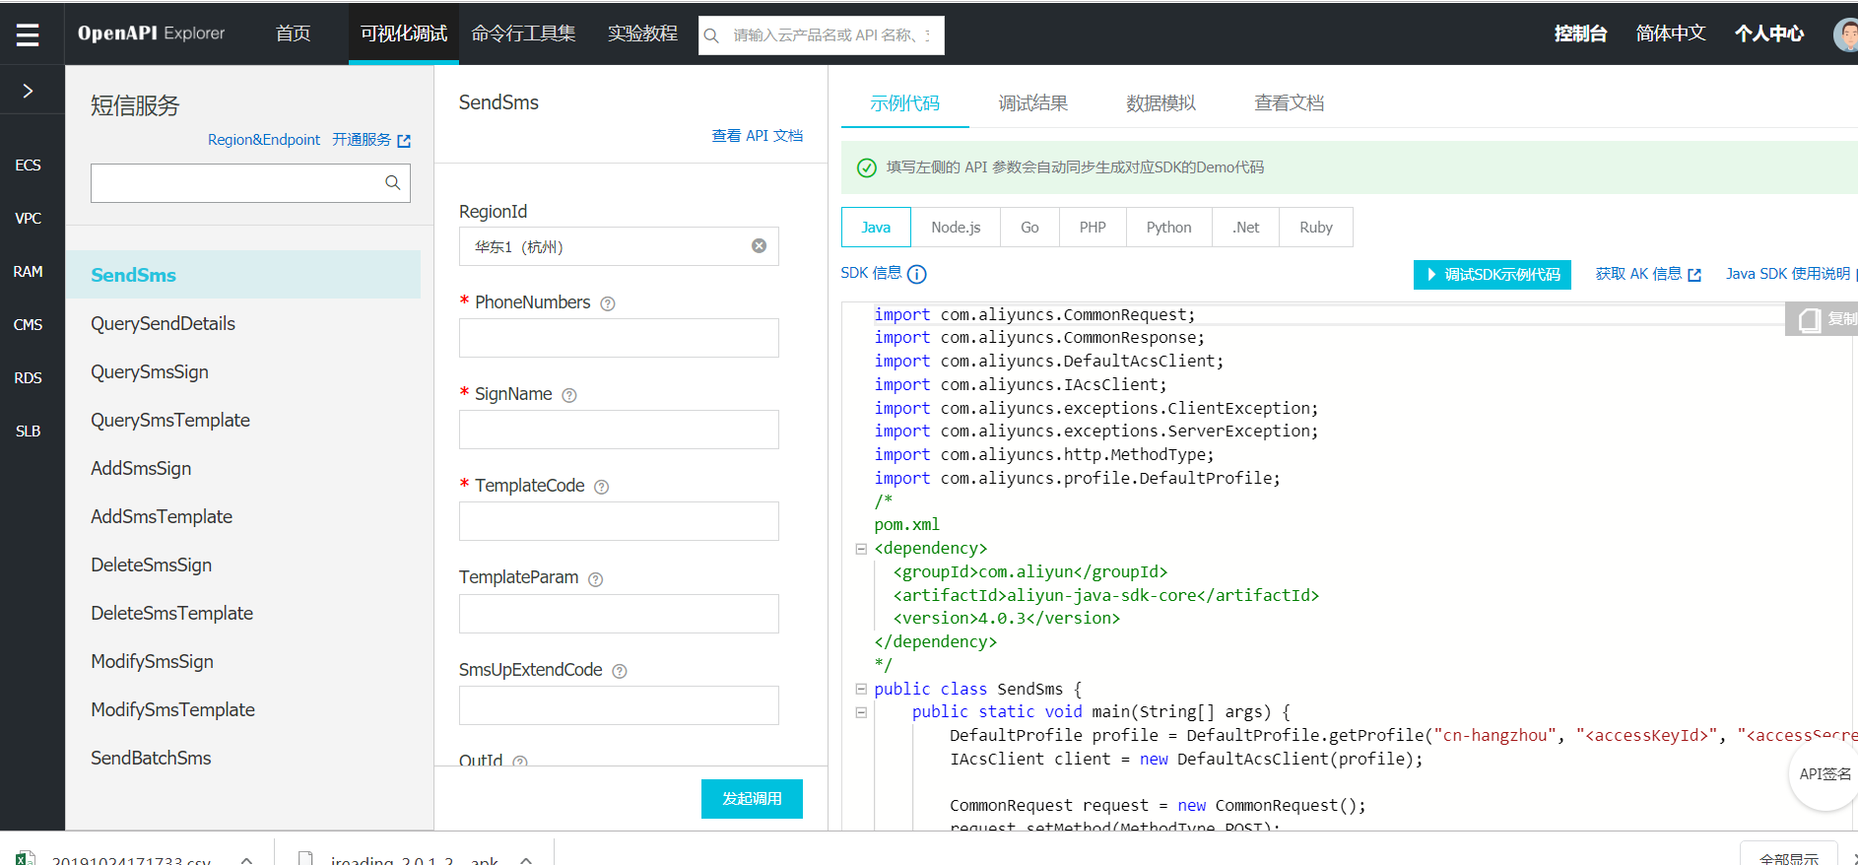Show help for SmsUpExtendCode parameter
This screenshot has height=865, width=1858.
click(x=620, y=671)
